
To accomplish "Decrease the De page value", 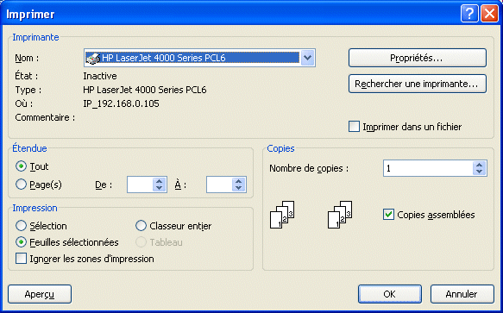I will 160,188.
